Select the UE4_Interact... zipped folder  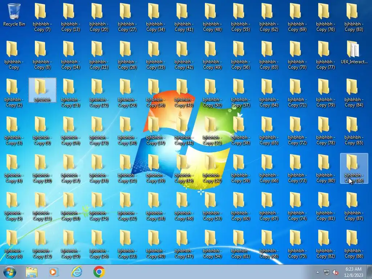tap(354, 52)
